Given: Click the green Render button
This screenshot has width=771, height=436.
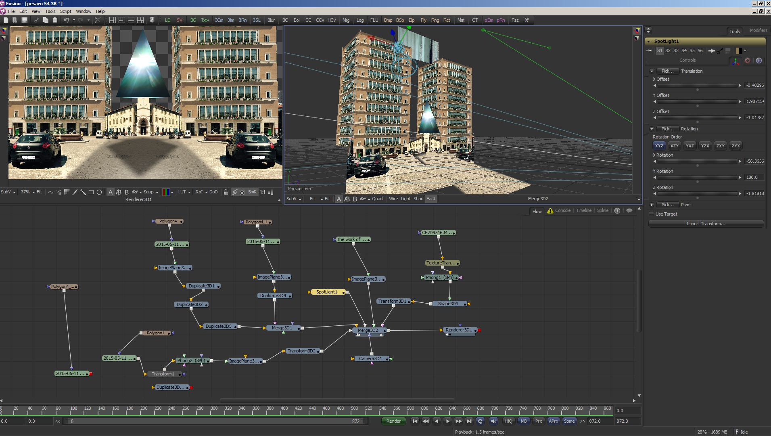Looking at the screenshot, I should [x=393, y=421].
